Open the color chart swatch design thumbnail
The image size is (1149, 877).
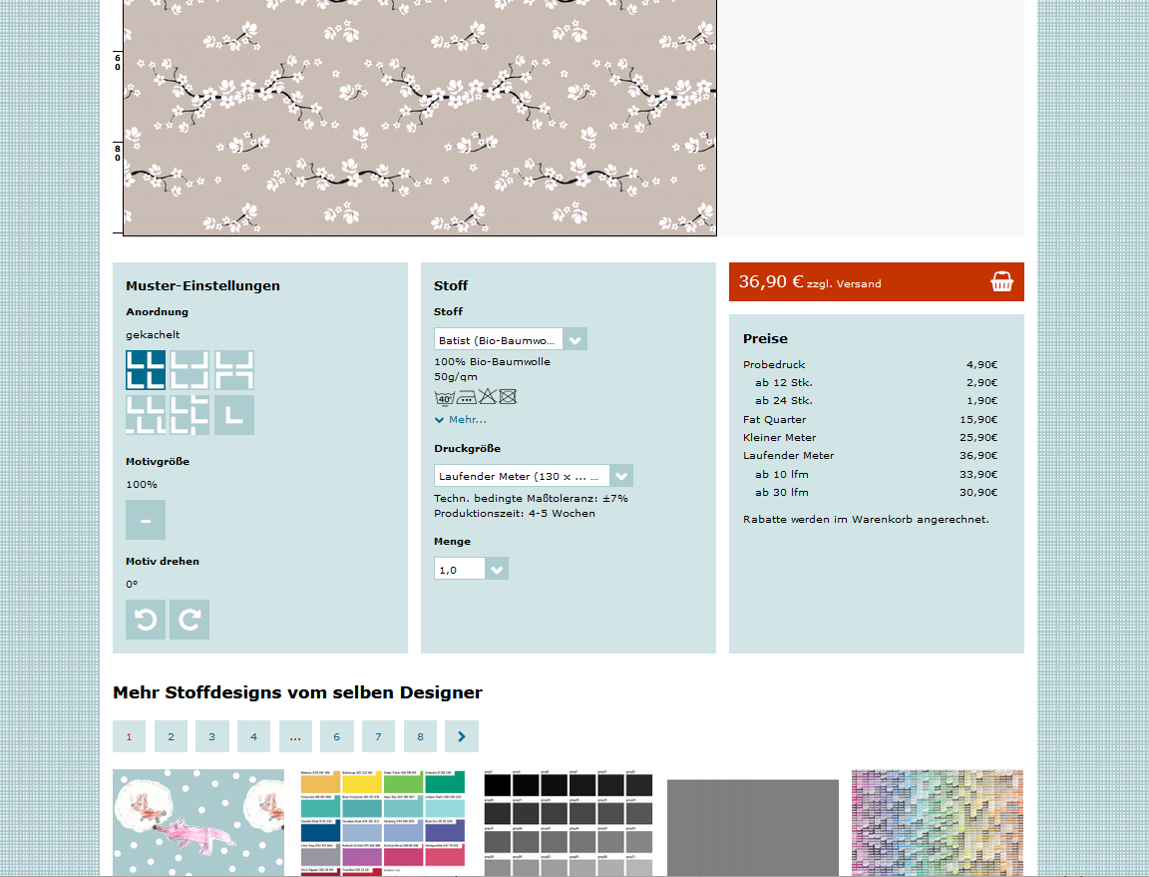point(382,823)
